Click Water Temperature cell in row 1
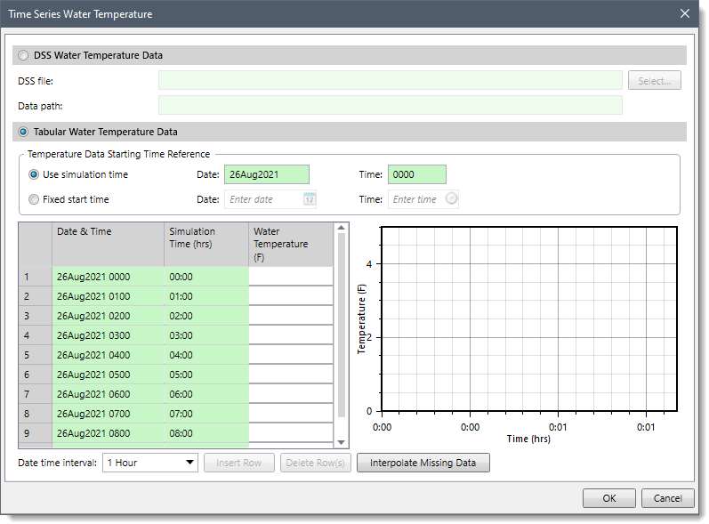 click(291, 277)
